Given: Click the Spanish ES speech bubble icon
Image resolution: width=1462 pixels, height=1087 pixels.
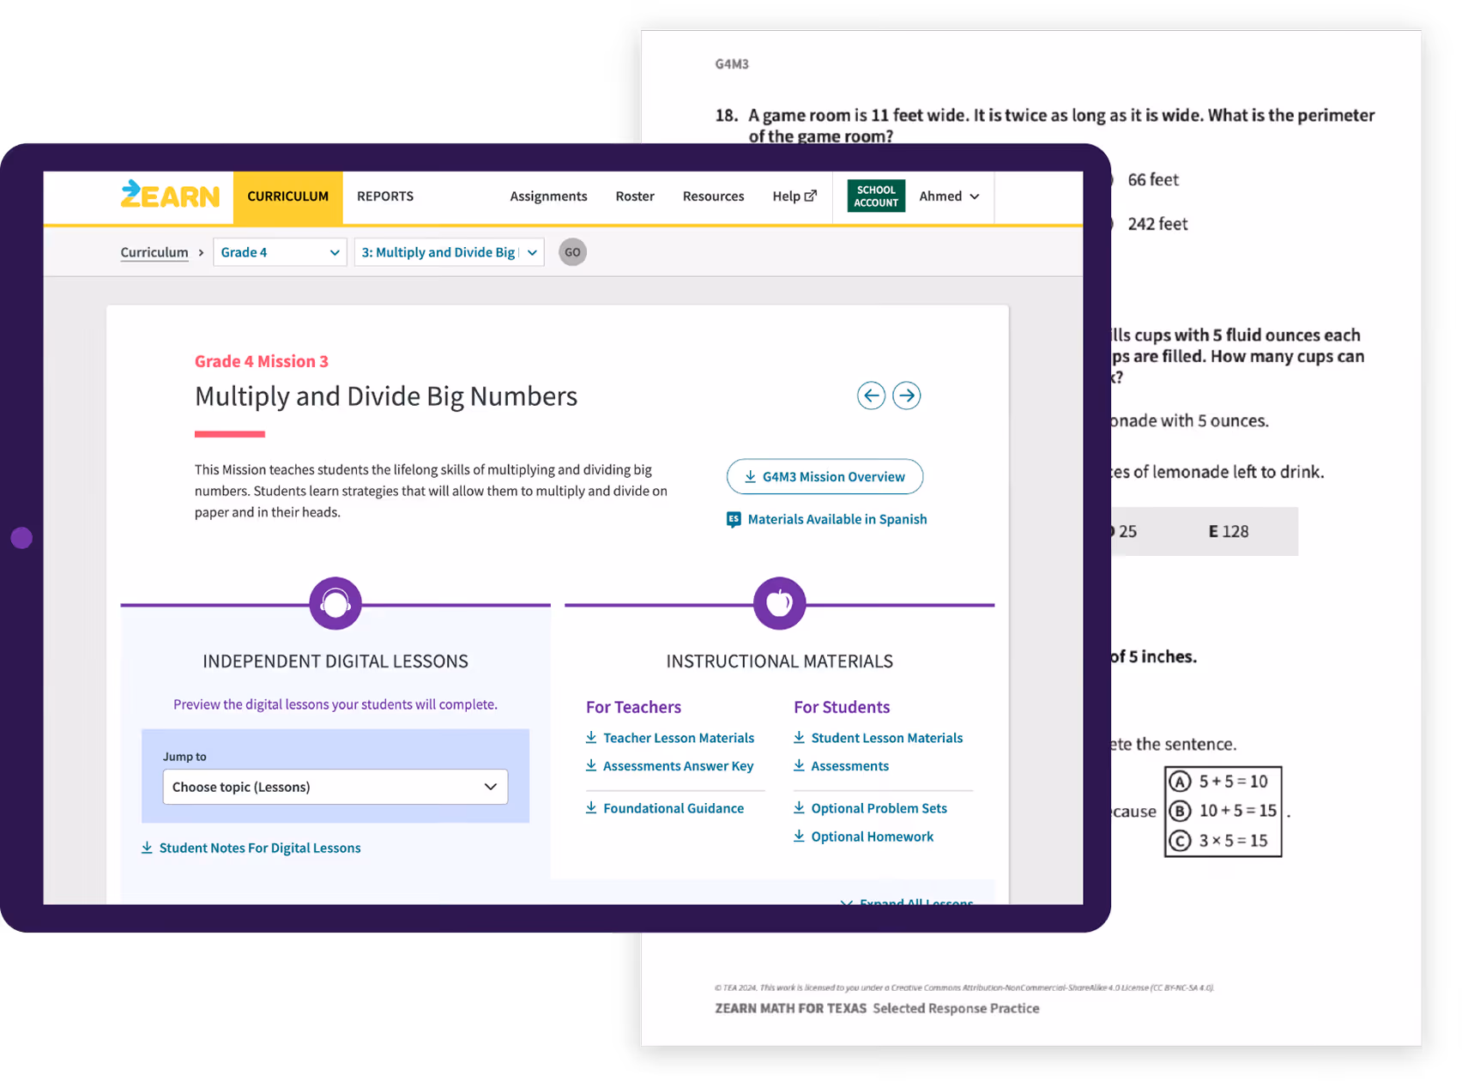Looking at the screenshot, I should click(734, 520).
